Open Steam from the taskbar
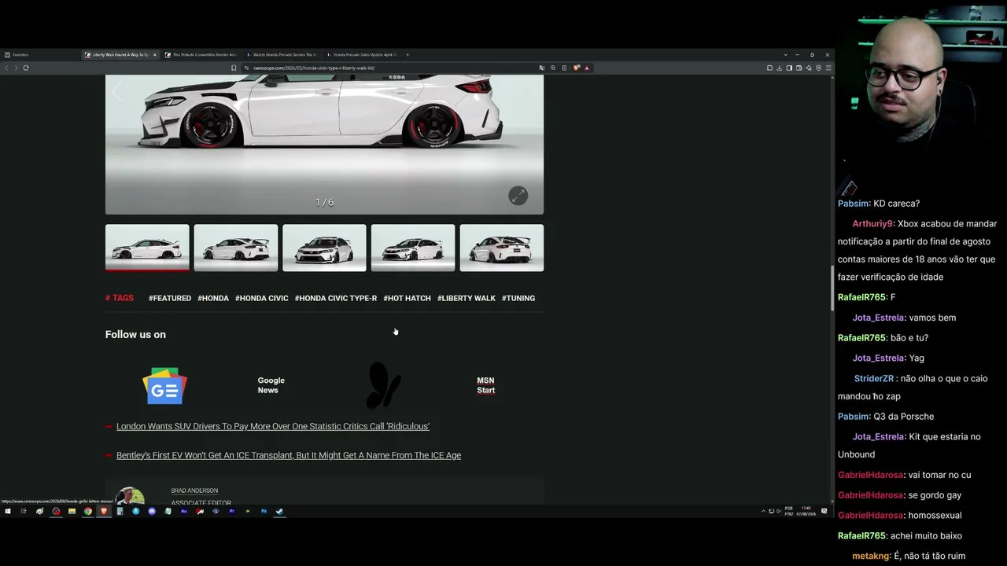Screen dimensions: 1007x566 pyautogui.click(x=280, y=511)
